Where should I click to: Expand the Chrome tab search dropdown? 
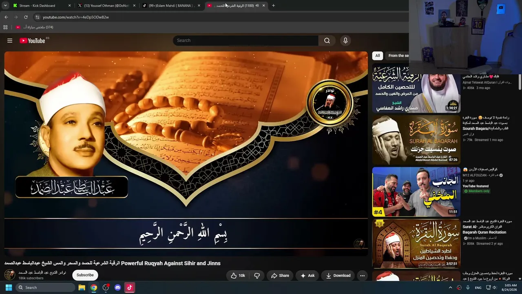tap(5, 6)
